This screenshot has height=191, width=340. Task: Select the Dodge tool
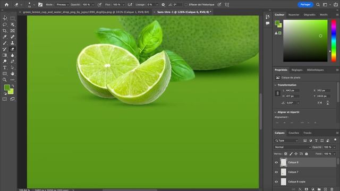pos(5,62)
